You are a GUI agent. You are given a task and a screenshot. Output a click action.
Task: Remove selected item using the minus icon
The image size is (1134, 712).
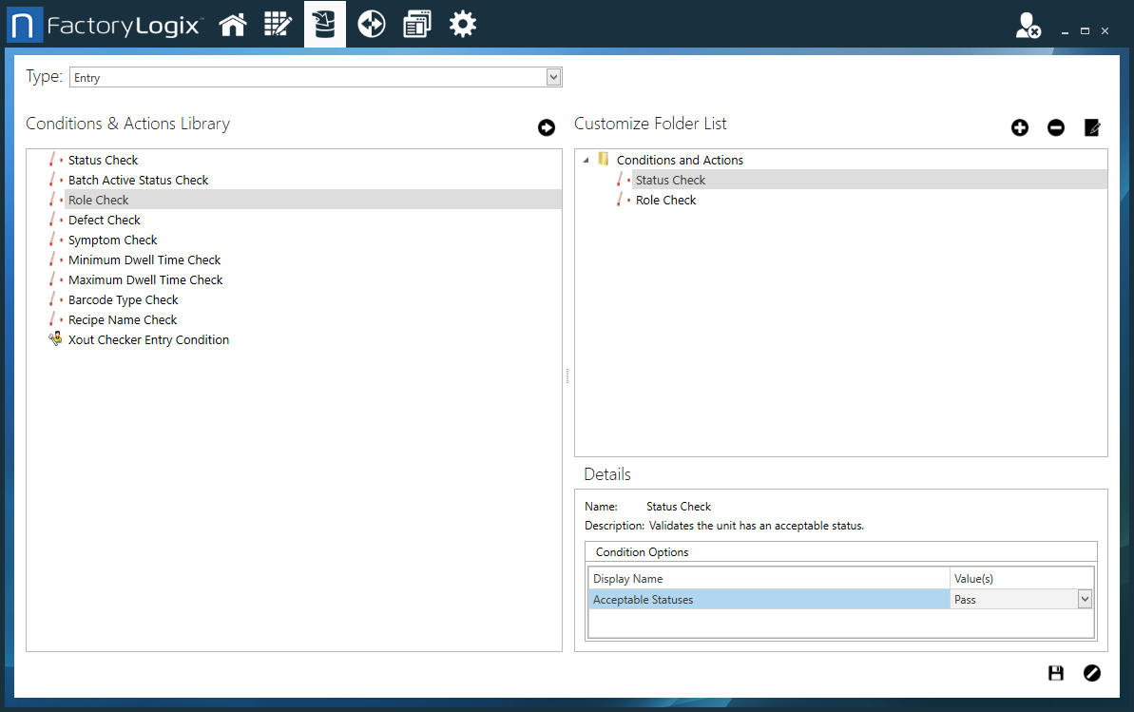[x=1055, y=126]
